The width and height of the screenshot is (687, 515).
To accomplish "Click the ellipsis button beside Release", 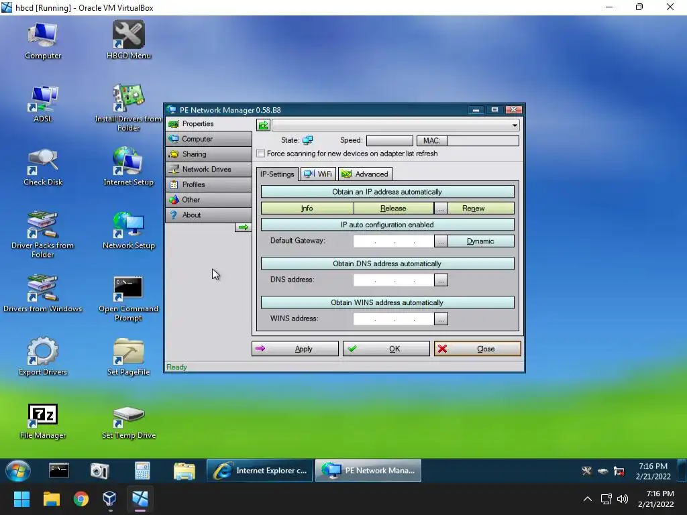I will [x=441, y=209].
